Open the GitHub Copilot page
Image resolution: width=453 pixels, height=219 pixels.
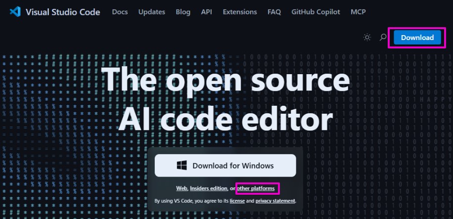pos(316,12)
